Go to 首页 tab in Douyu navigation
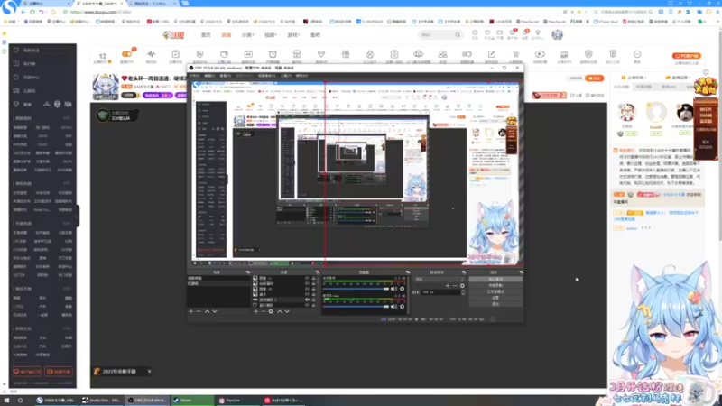 tap(206, 35)
